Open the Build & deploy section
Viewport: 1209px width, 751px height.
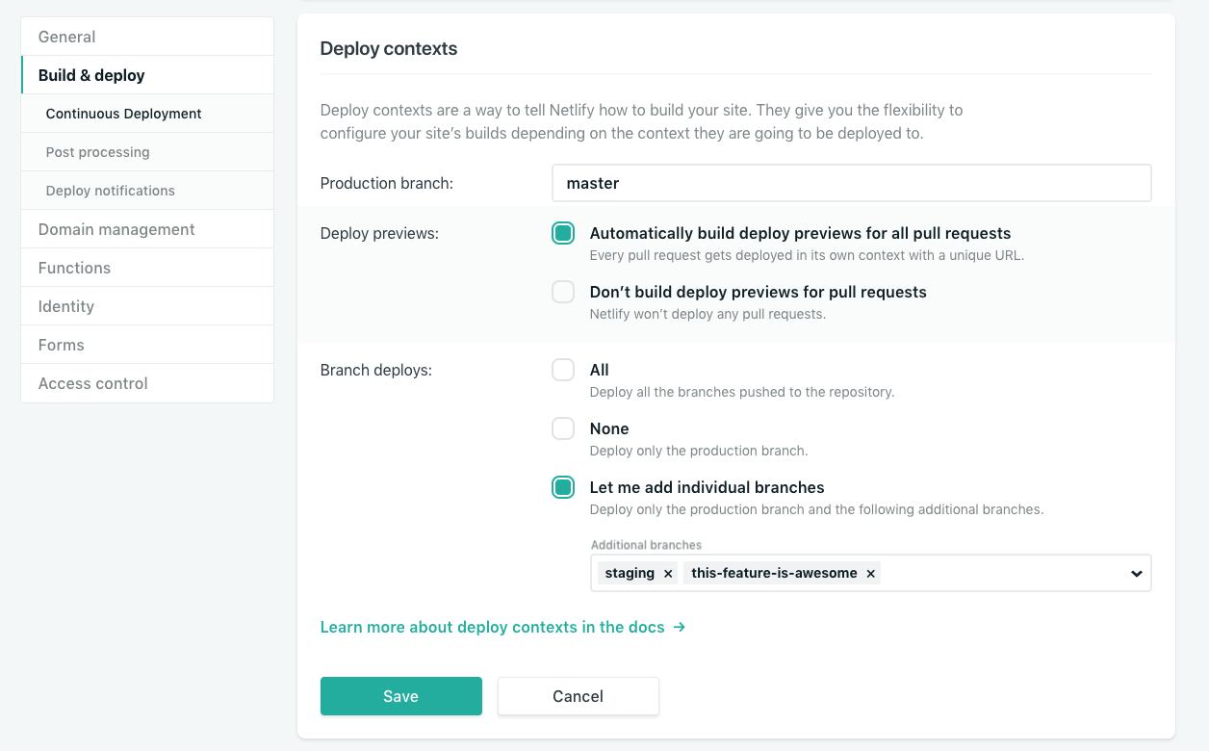pos(91,75)
